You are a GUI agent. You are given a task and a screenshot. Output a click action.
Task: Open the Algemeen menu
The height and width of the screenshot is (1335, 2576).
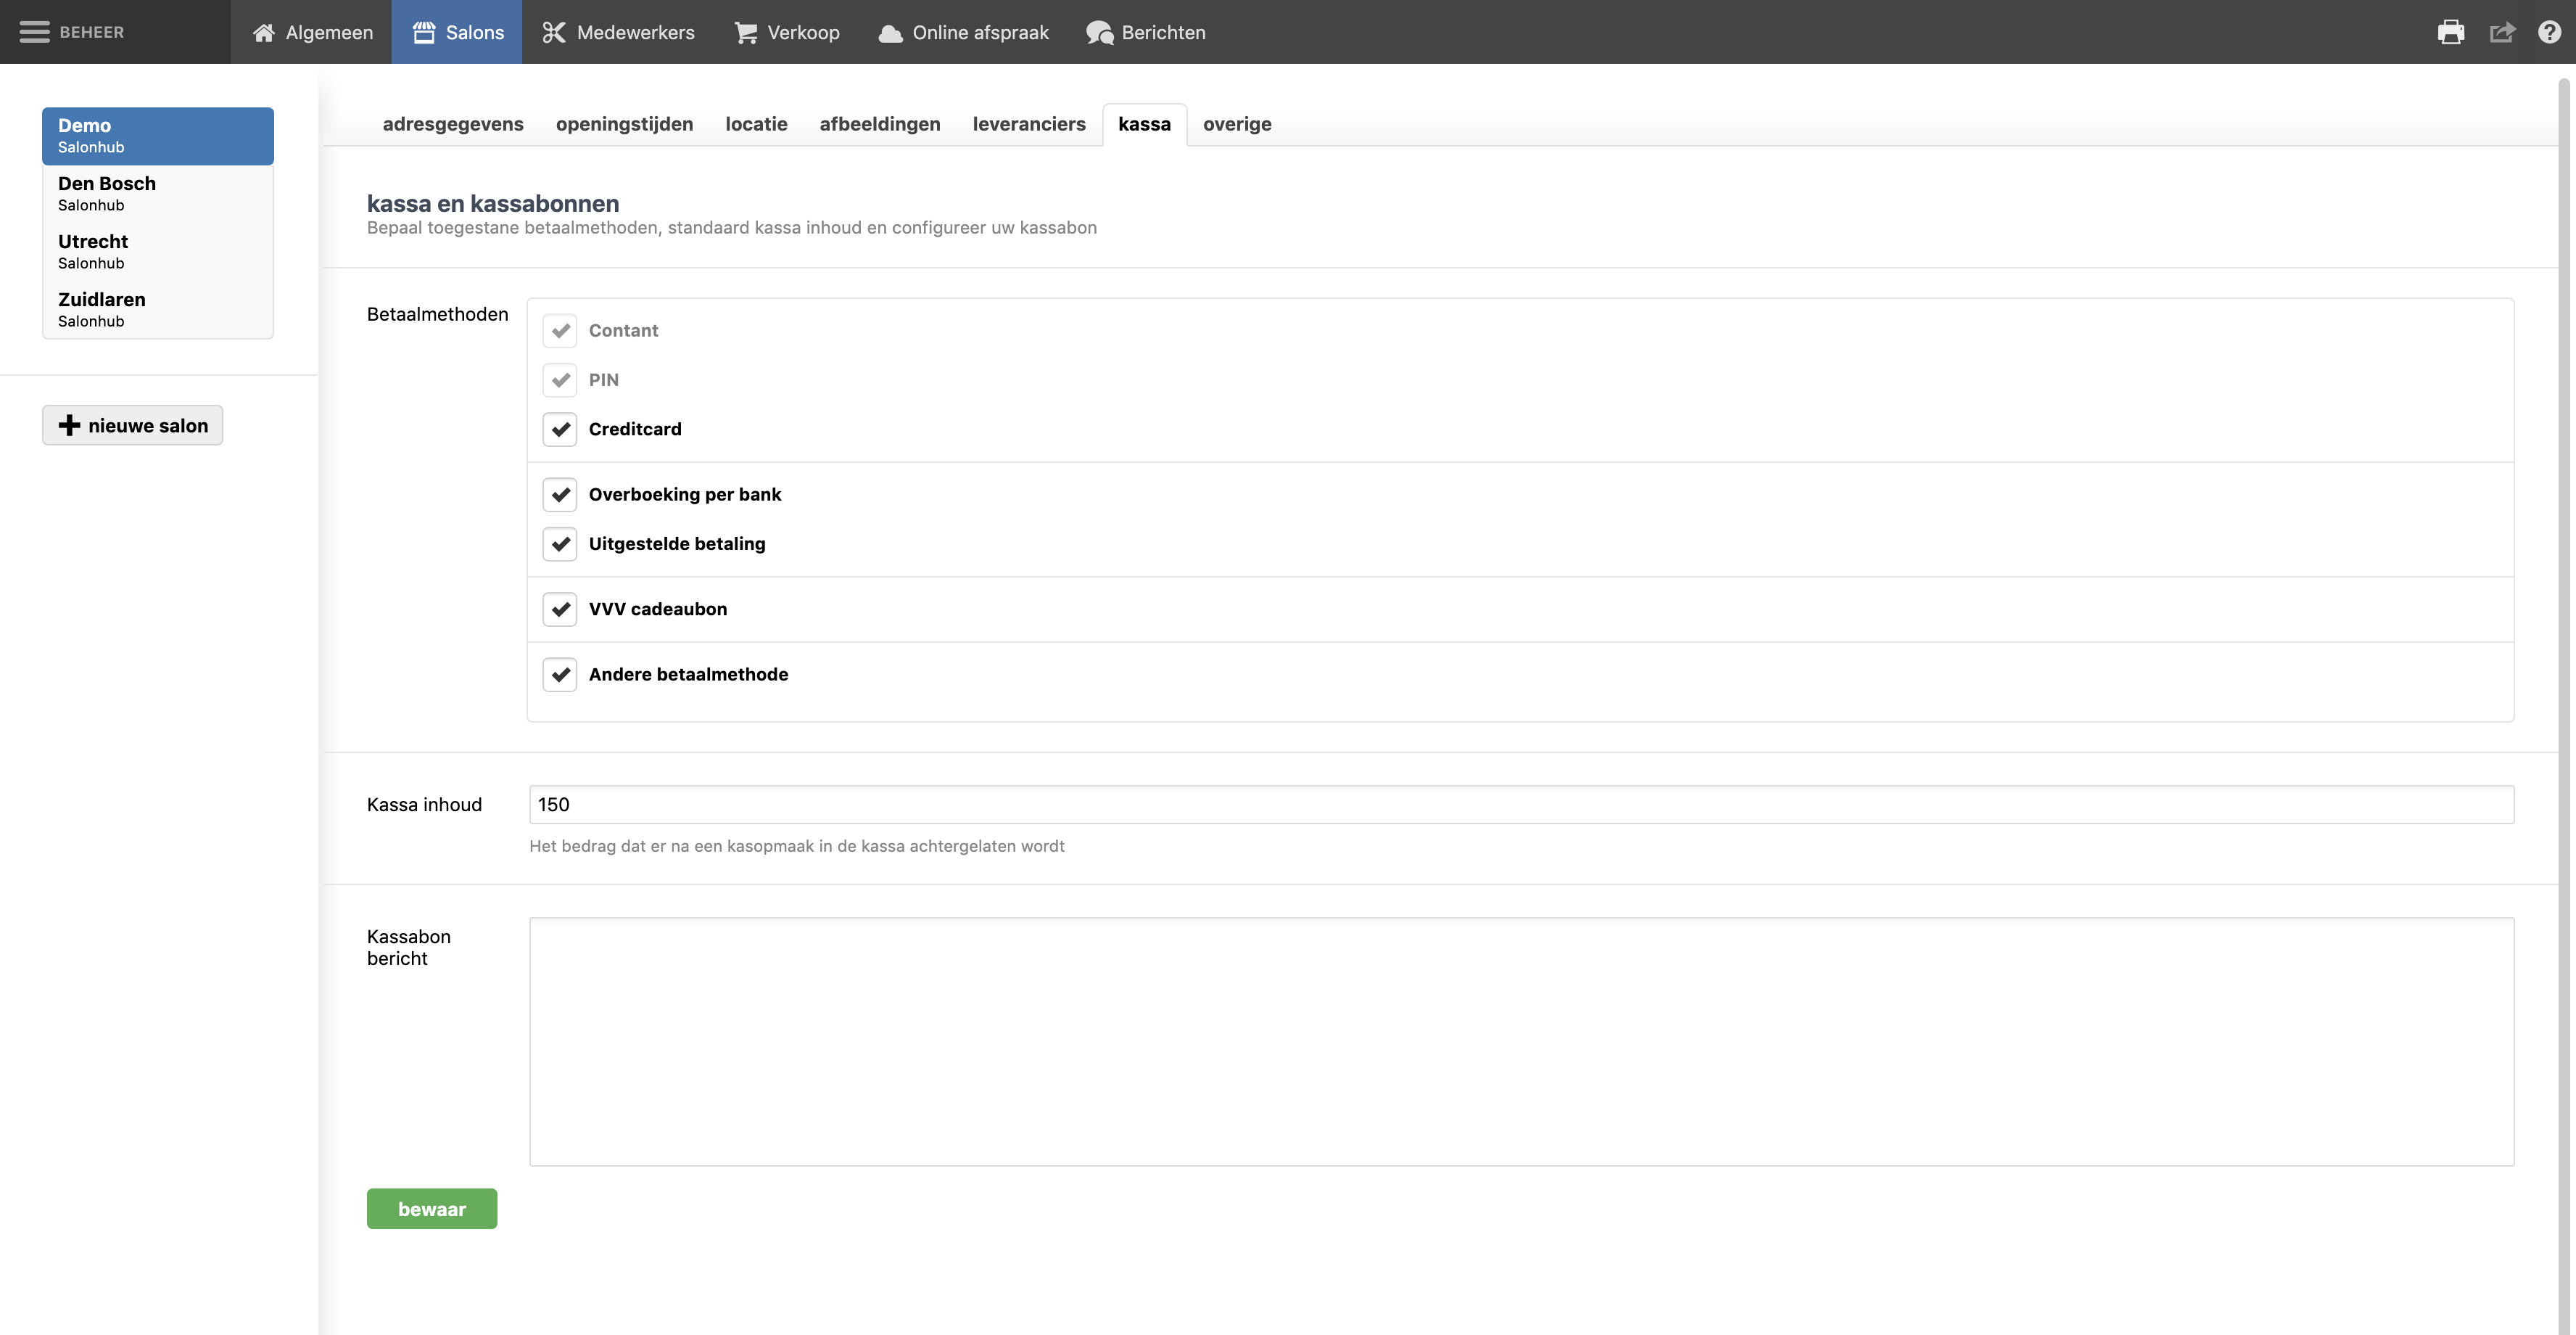click(312, 32)
